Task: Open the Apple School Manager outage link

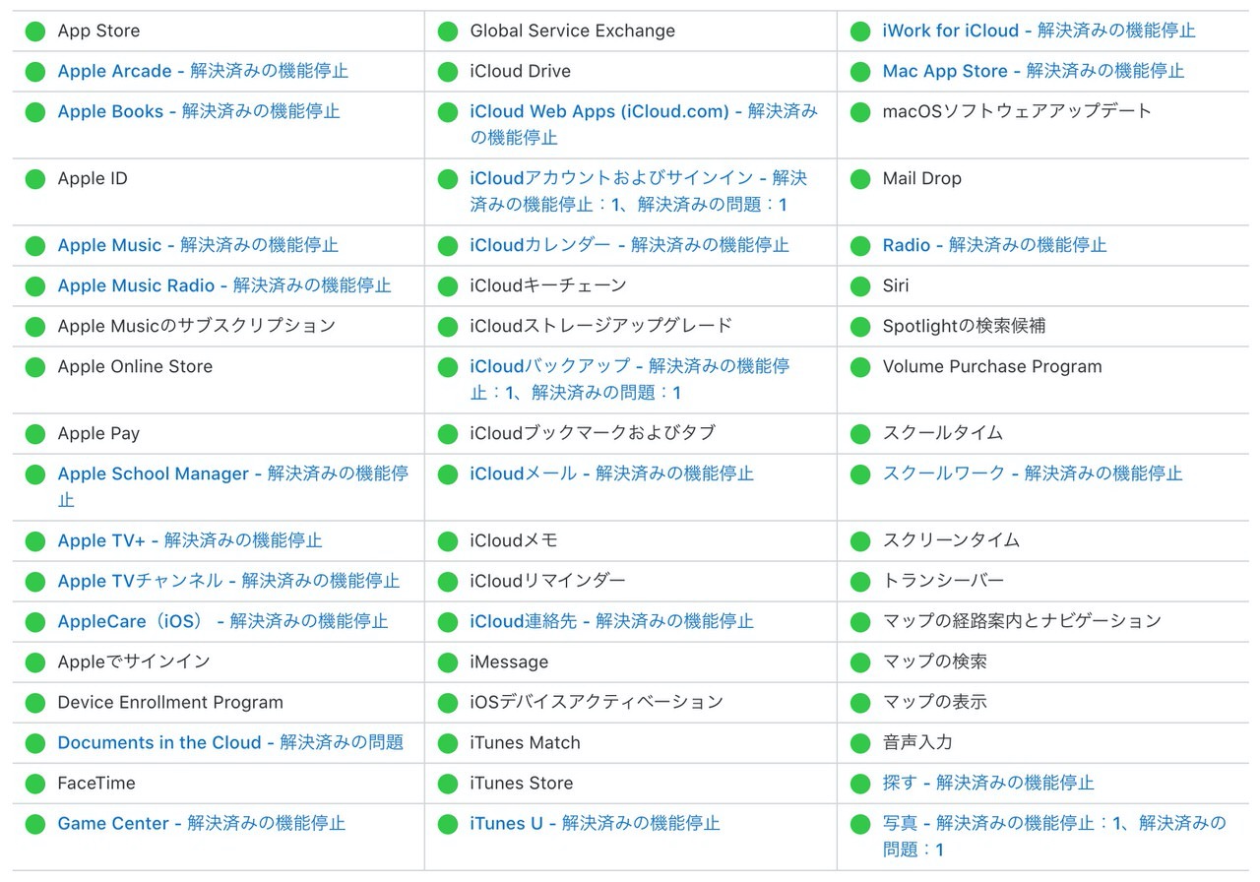Action: click(x=233, y=486)
